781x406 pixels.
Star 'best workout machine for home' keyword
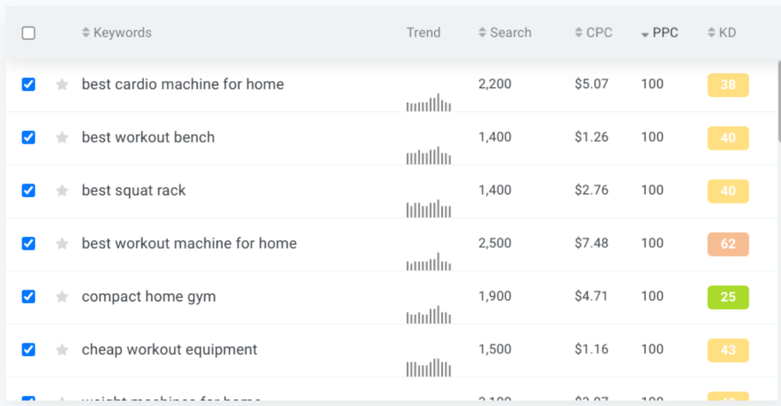pos(62,244)
